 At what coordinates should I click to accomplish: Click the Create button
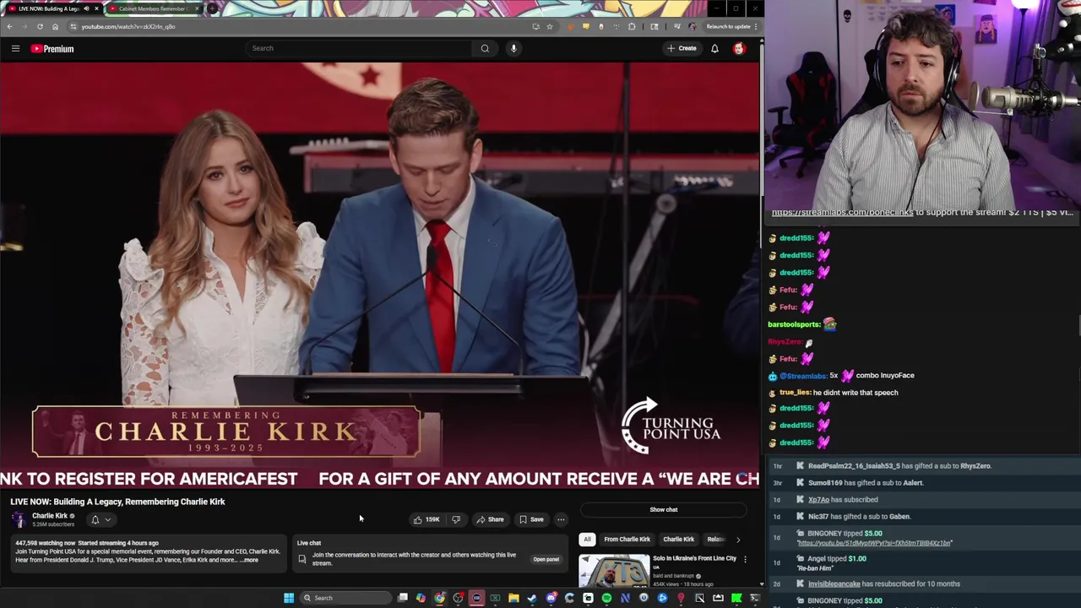pos(682,48)
